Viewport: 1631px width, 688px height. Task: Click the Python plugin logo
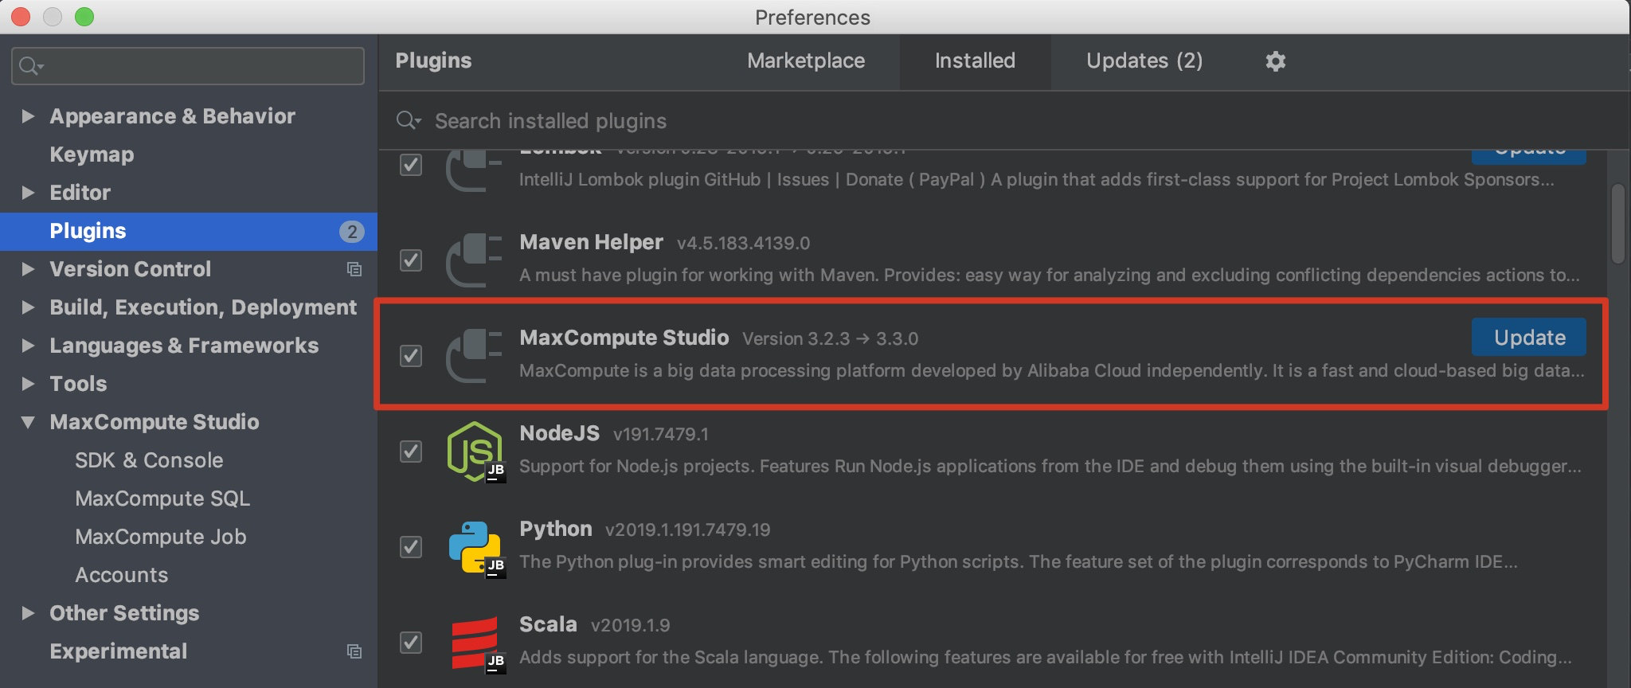[x=475, y=547]
